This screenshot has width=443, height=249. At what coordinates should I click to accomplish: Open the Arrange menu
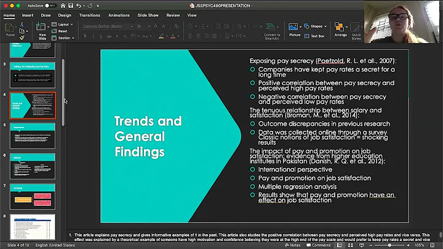[x=340, y=30]
